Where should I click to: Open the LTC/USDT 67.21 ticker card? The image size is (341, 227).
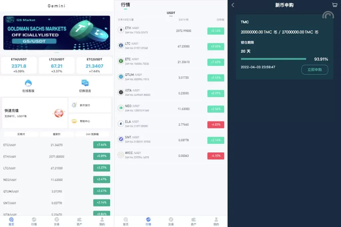(57, 65)
